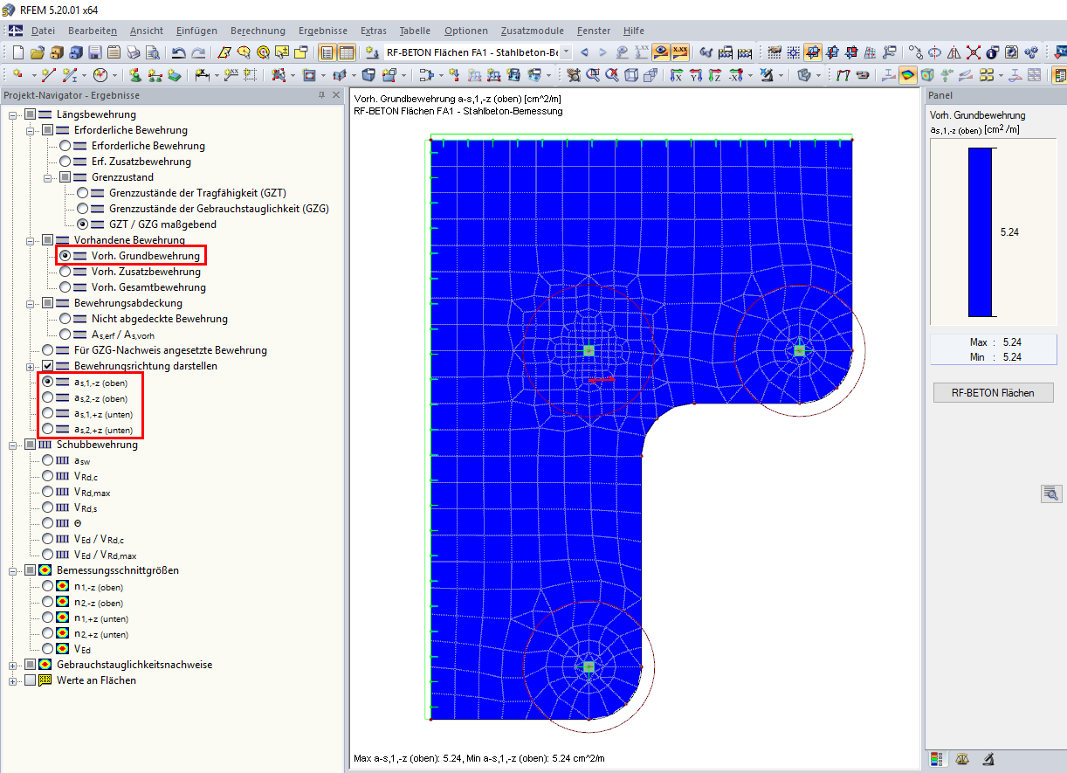This screenshot has height=773, width=1067.
Task: Open the Bearbeiten menu
Action: coord(93,31)
